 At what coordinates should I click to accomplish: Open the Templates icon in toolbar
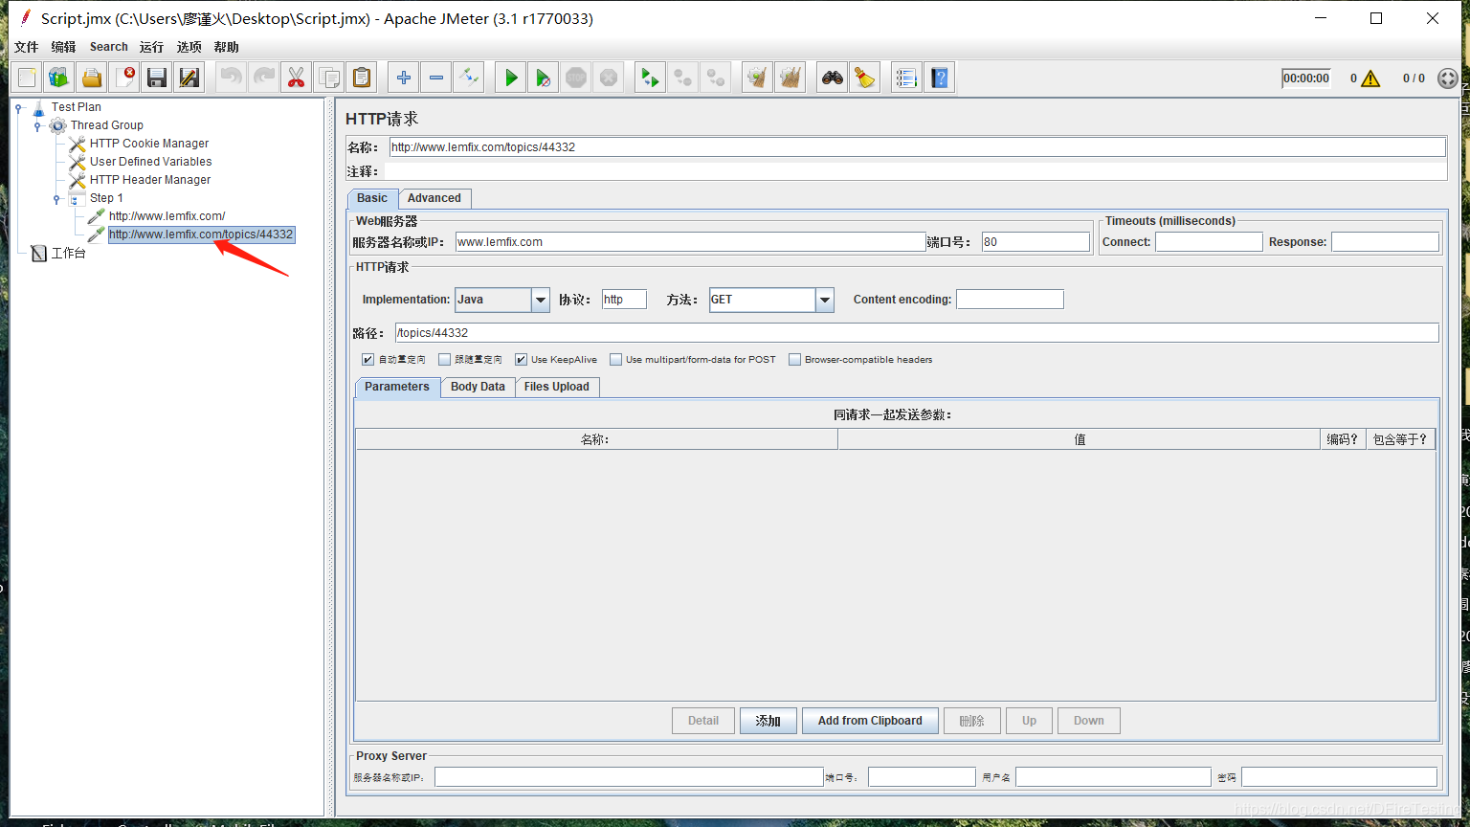point(59,78)
